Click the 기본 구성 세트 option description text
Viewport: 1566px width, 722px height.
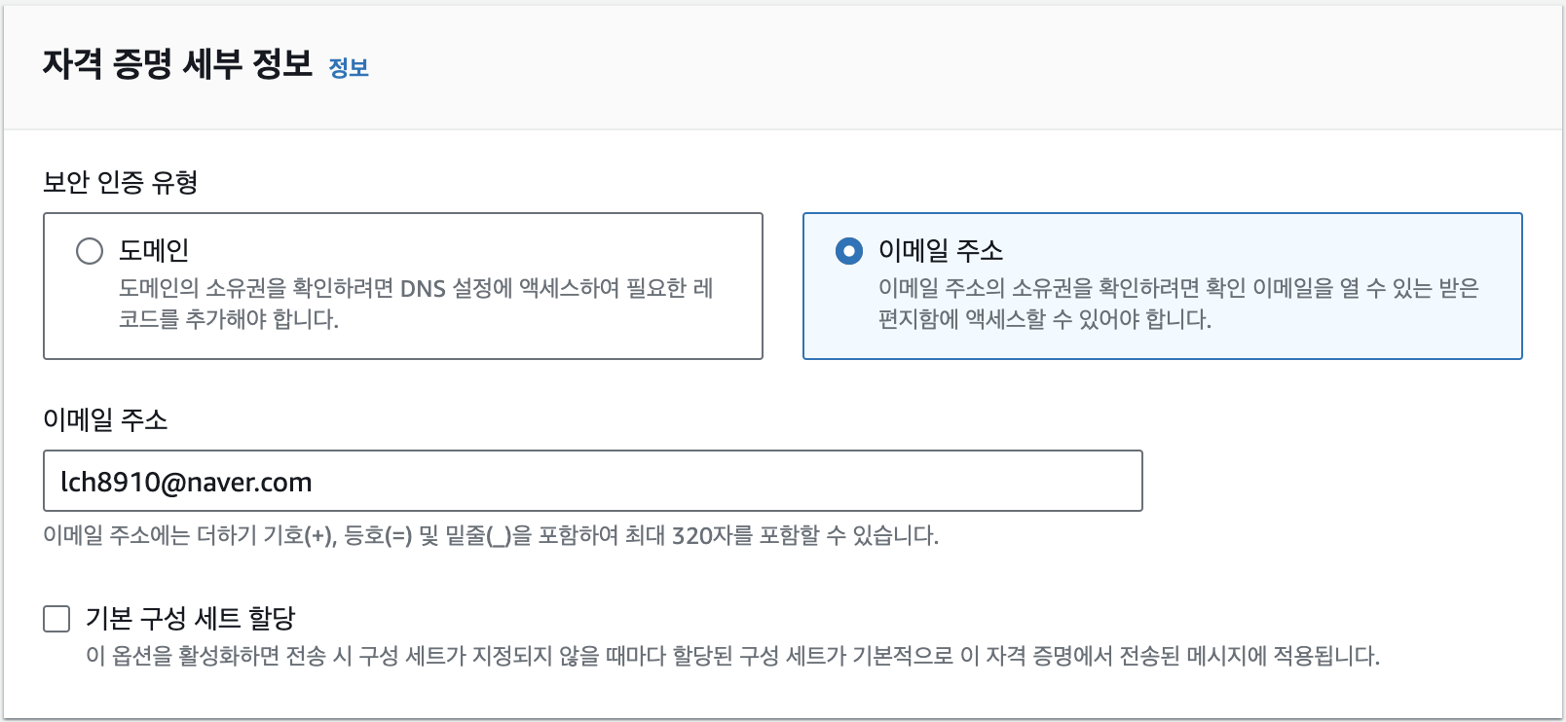[732, 656]
